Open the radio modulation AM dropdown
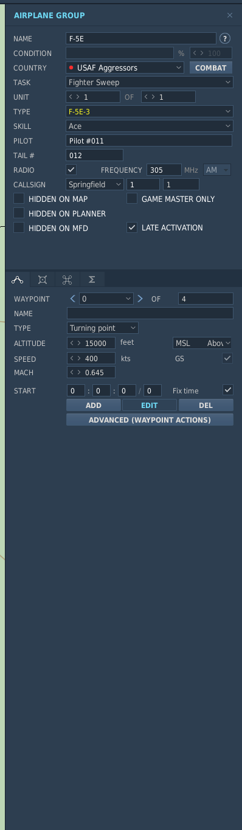This screenshot has width=242, height=830. coord(217,170)
